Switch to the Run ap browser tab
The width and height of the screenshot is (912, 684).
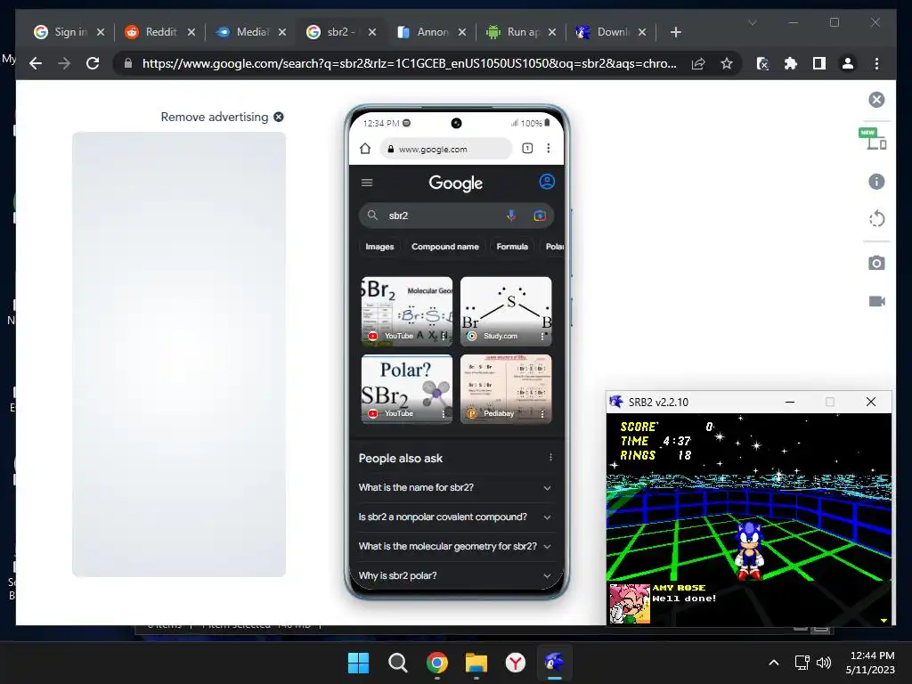[x=522, y=32]
